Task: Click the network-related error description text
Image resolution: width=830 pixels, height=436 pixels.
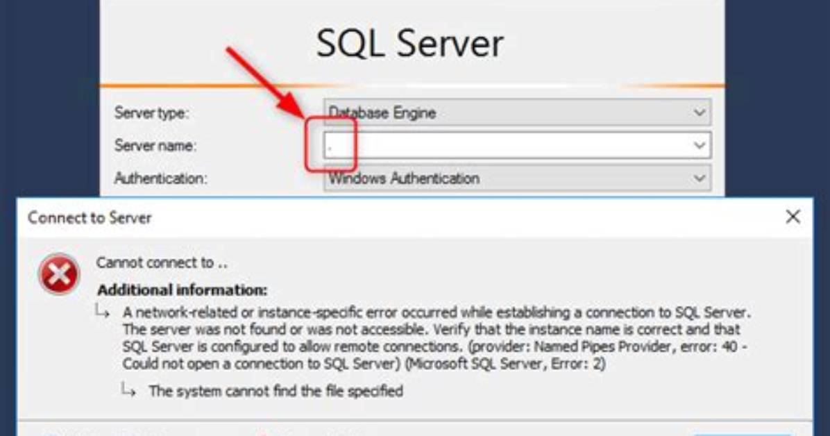Action: pos(437,337)
